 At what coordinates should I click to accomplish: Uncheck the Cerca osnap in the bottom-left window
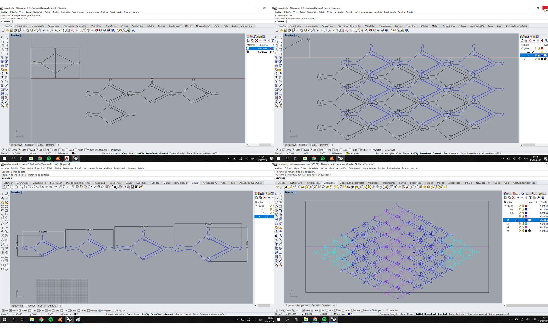[x=10, y=311]
